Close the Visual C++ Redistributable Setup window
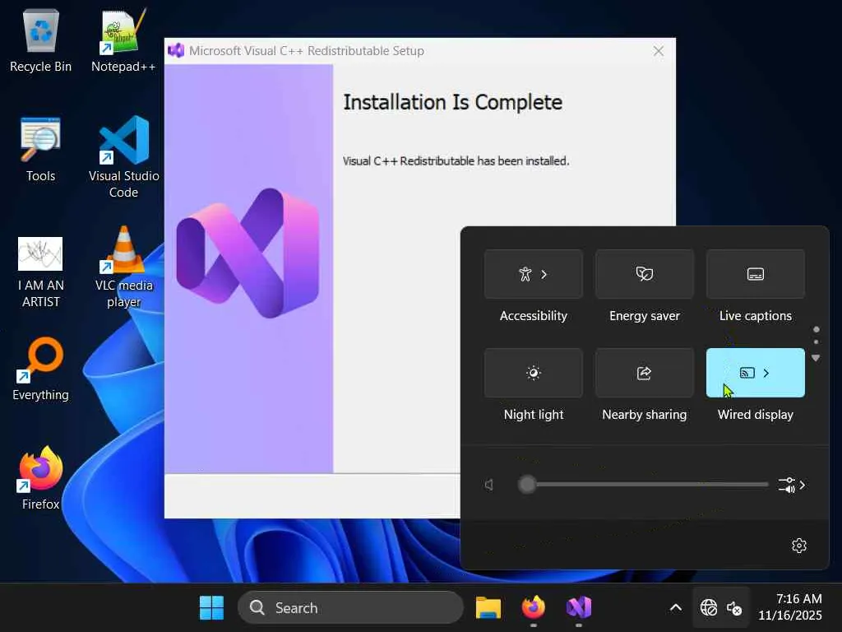The width and height of the screenshot is (842, 632). click(659, 51)
